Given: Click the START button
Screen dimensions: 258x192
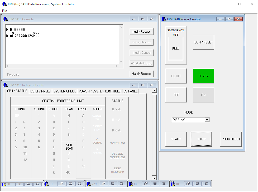Looking at the screenshot, I should pos(176,139).
